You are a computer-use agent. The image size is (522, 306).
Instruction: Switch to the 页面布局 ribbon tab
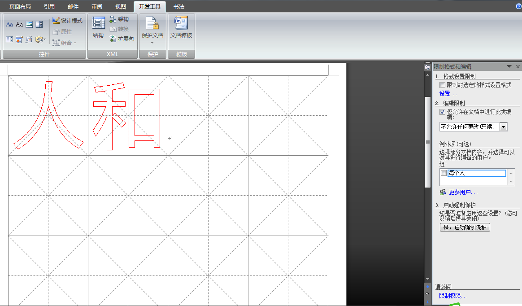click(x=20, y=7)
